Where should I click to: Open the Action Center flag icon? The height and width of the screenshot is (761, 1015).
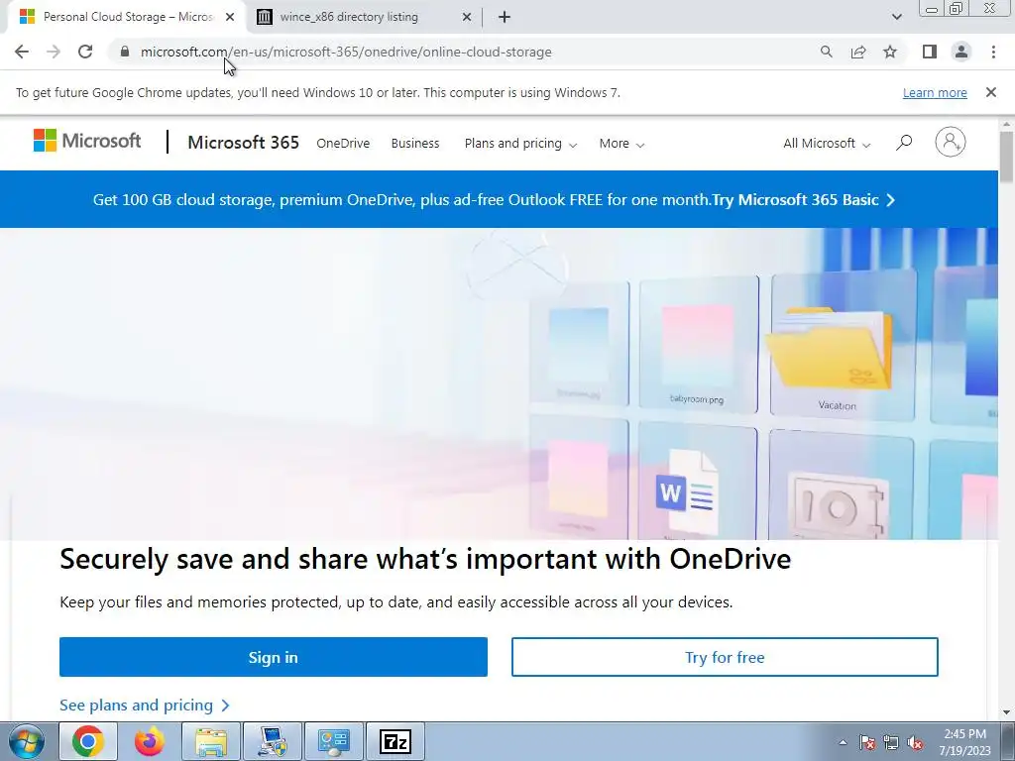[x=867, y=742]
